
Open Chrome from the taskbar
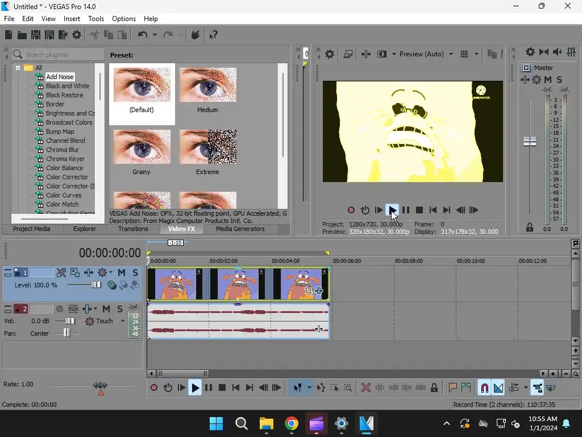[292, 423]
